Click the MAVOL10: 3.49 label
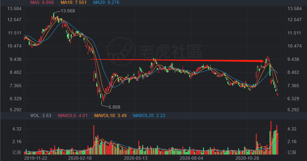307x161 pixels. pyautogui.click(x=110, y=115)
